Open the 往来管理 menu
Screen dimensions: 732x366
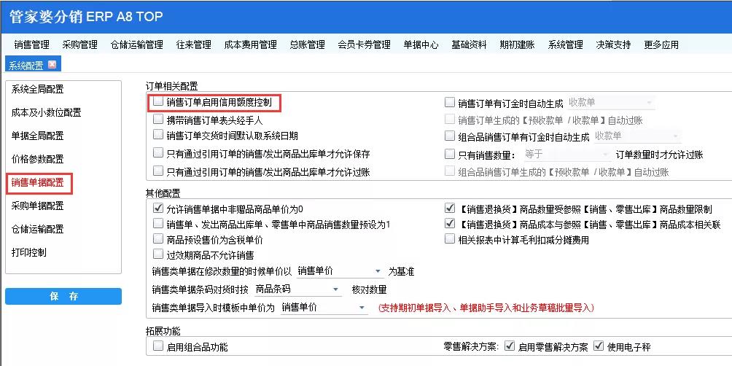click(x=194, y=44)
